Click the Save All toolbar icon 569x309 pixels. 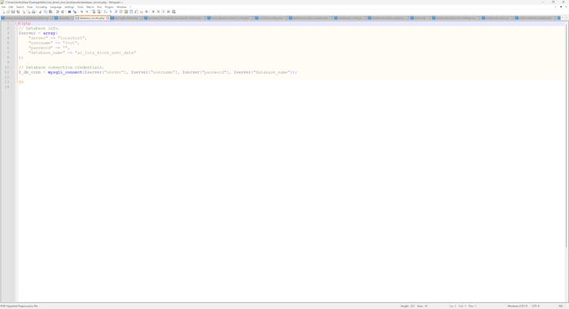[x=18, y=12]
